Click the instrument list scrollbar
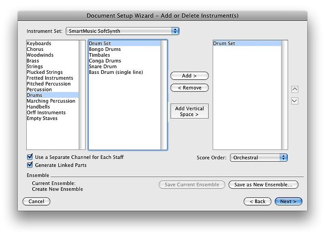 click(x=164, y=95)
